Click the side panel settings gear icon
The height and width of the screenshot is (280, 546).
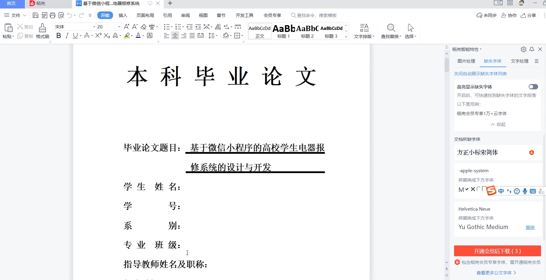pos(523,49)
